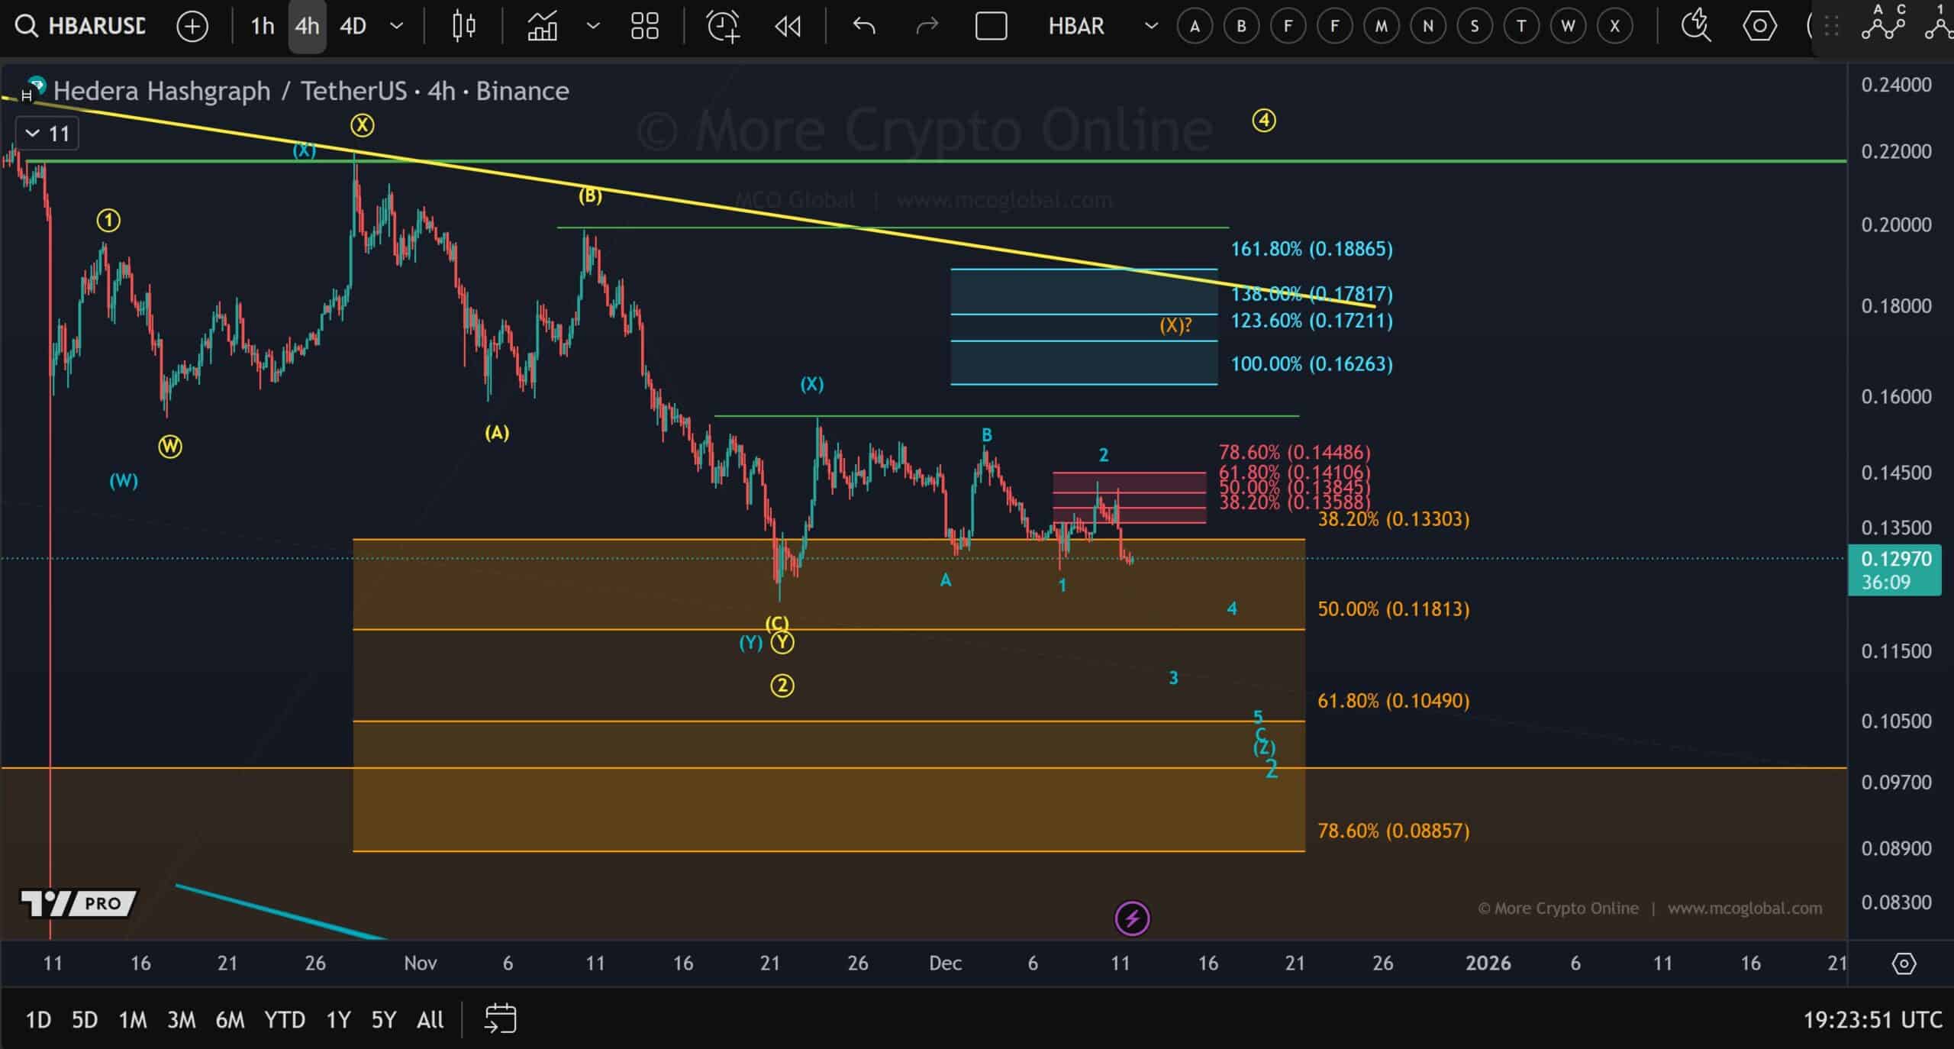Open the multi-chart layout grid
This screenshot has width=1954, height=1049.
[x=644, y=26]
